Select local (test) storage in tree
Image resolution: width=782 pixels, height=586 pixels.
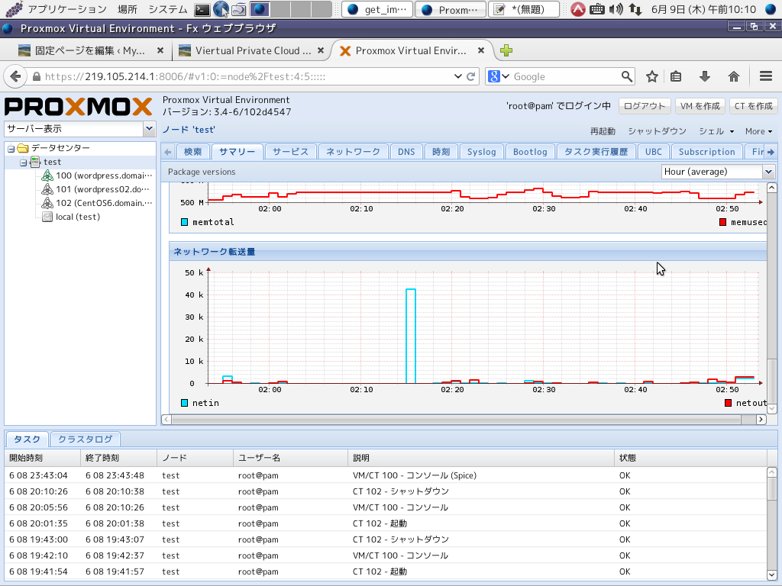pos(77,217)
